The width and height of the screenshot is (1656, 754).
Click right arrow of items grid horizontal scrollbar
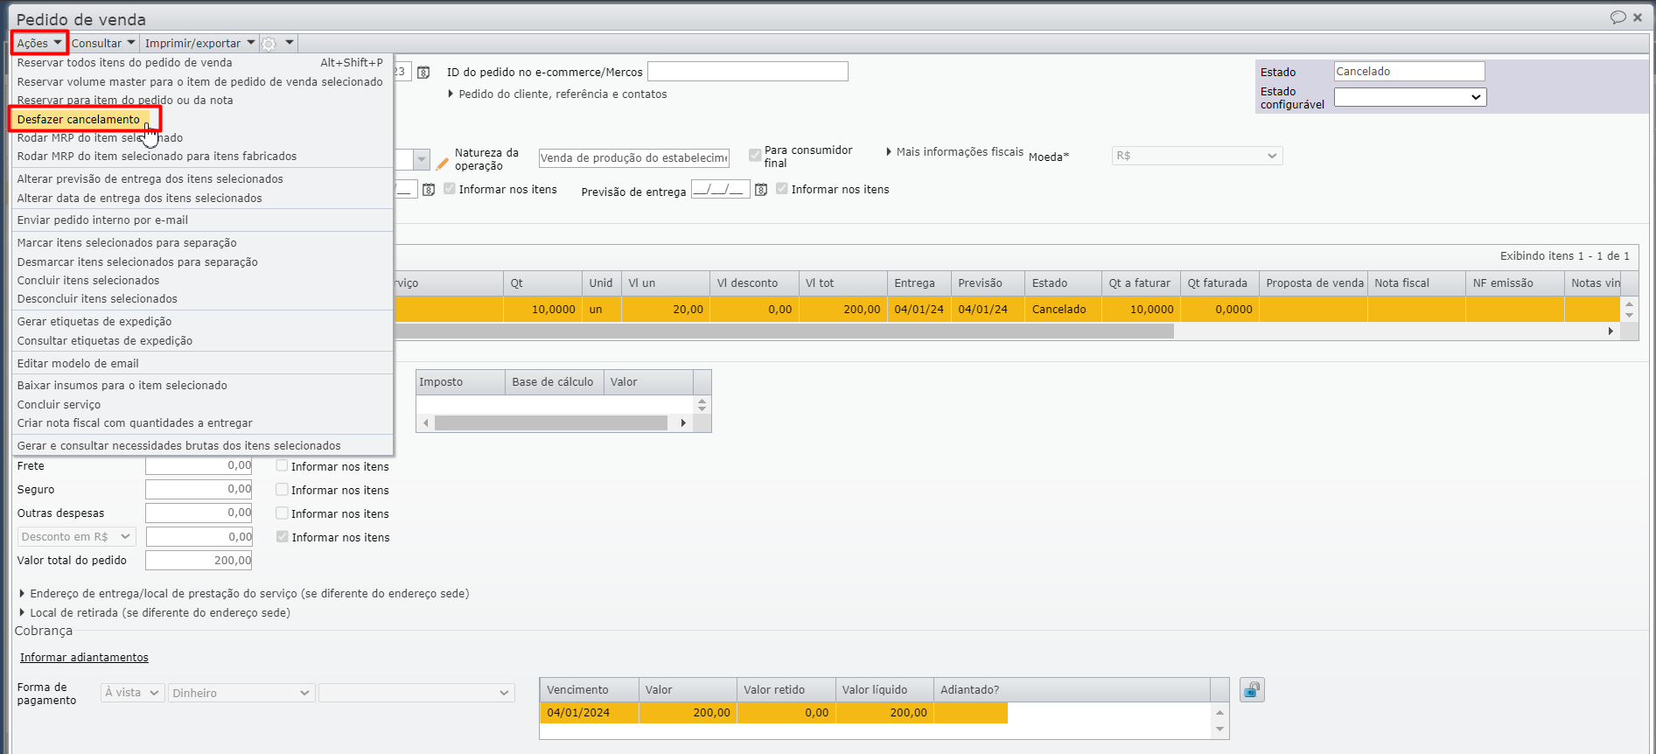(x=1611, y=332)
